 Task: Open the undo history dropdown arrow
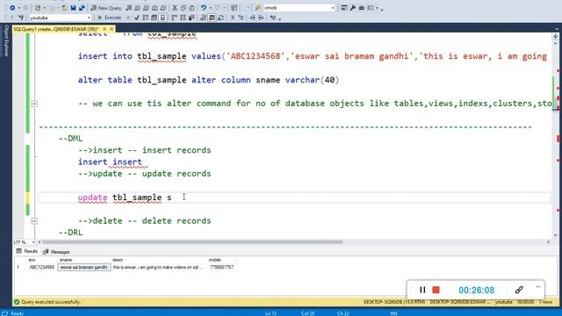[210, 8]
